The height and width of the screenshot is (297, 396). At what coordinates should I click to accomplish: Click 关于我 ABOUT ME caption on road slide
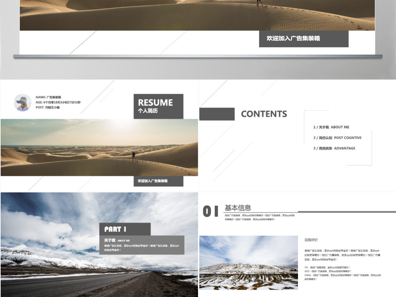coord(117,240)
